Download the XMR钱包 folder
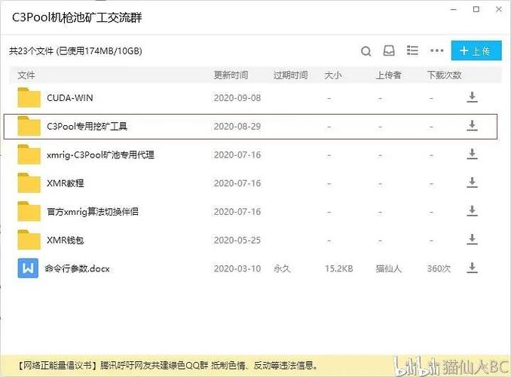The height and width of the screenshot is (377, 511). pyautogui.click(x=472, y=239)
